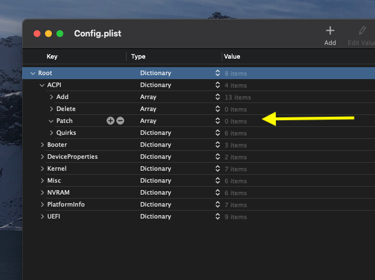Select the PlatformInfo key
The width and height of the screenshot is (375, 280).
point(66,204)
